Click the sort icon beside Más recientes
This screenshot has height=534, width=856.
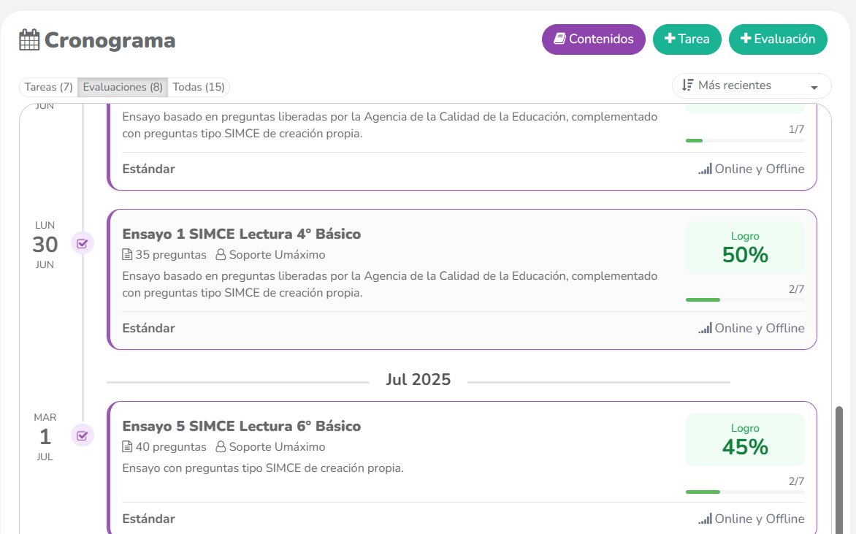click(x=687, y=85)
